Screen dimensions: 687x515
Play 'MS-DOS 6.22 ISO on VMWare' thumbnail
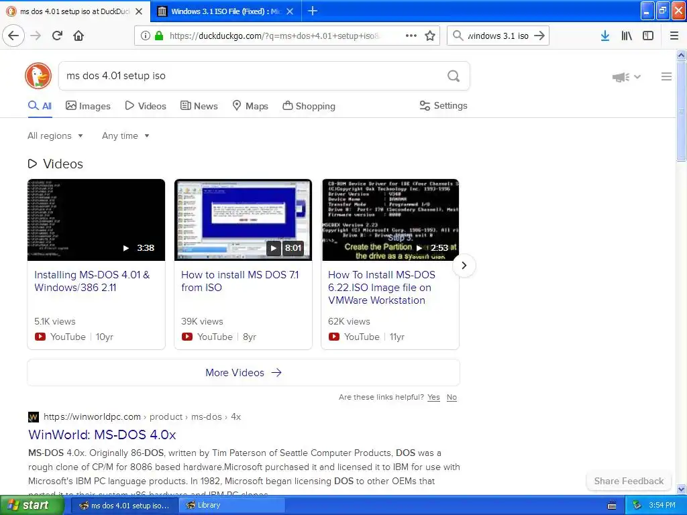[x=390, y=220]
